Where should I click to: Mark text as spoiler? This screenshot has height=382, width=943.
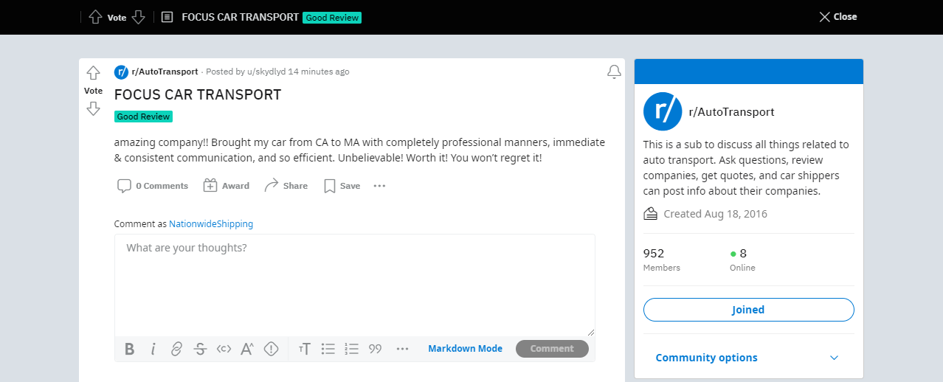pos(271,349)
